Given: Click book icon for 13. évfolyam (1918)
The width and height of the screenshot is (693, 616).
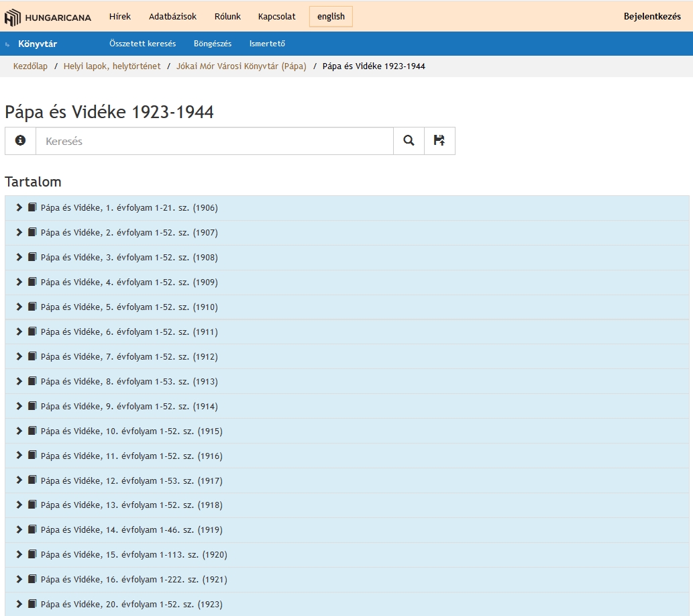Looking at the screenshot, I should tap(32, 504).
